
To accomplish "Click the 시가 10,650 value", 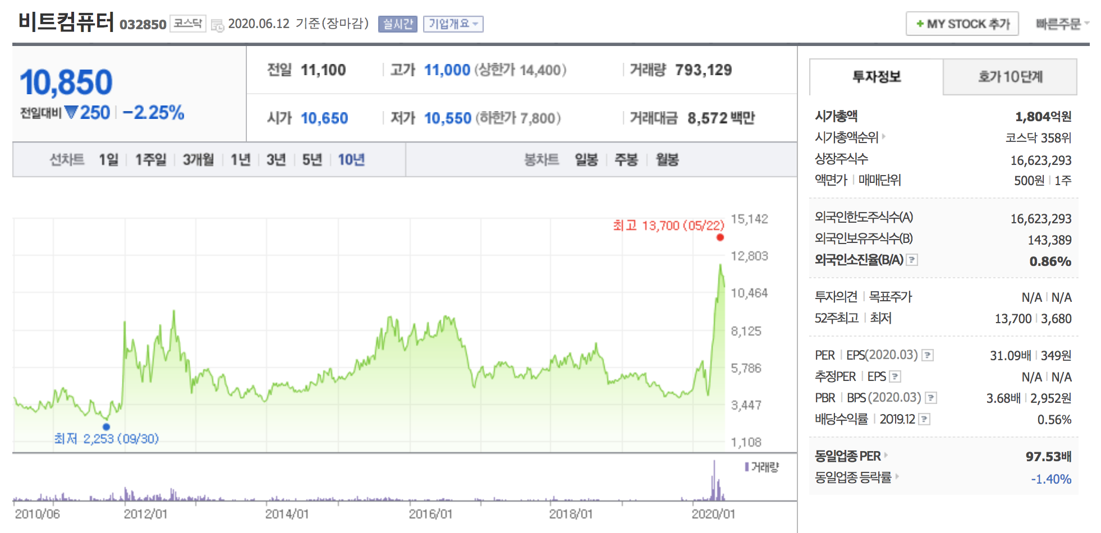I will [x=324, y=118].
